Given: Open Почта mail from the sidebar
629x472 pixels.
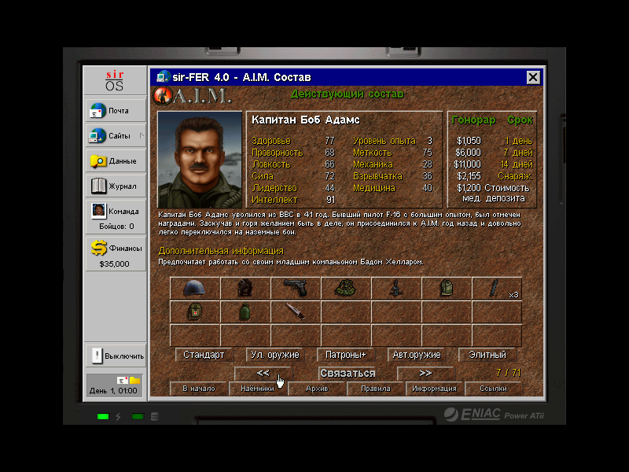Looking at the screenshot, I should 116,111.
